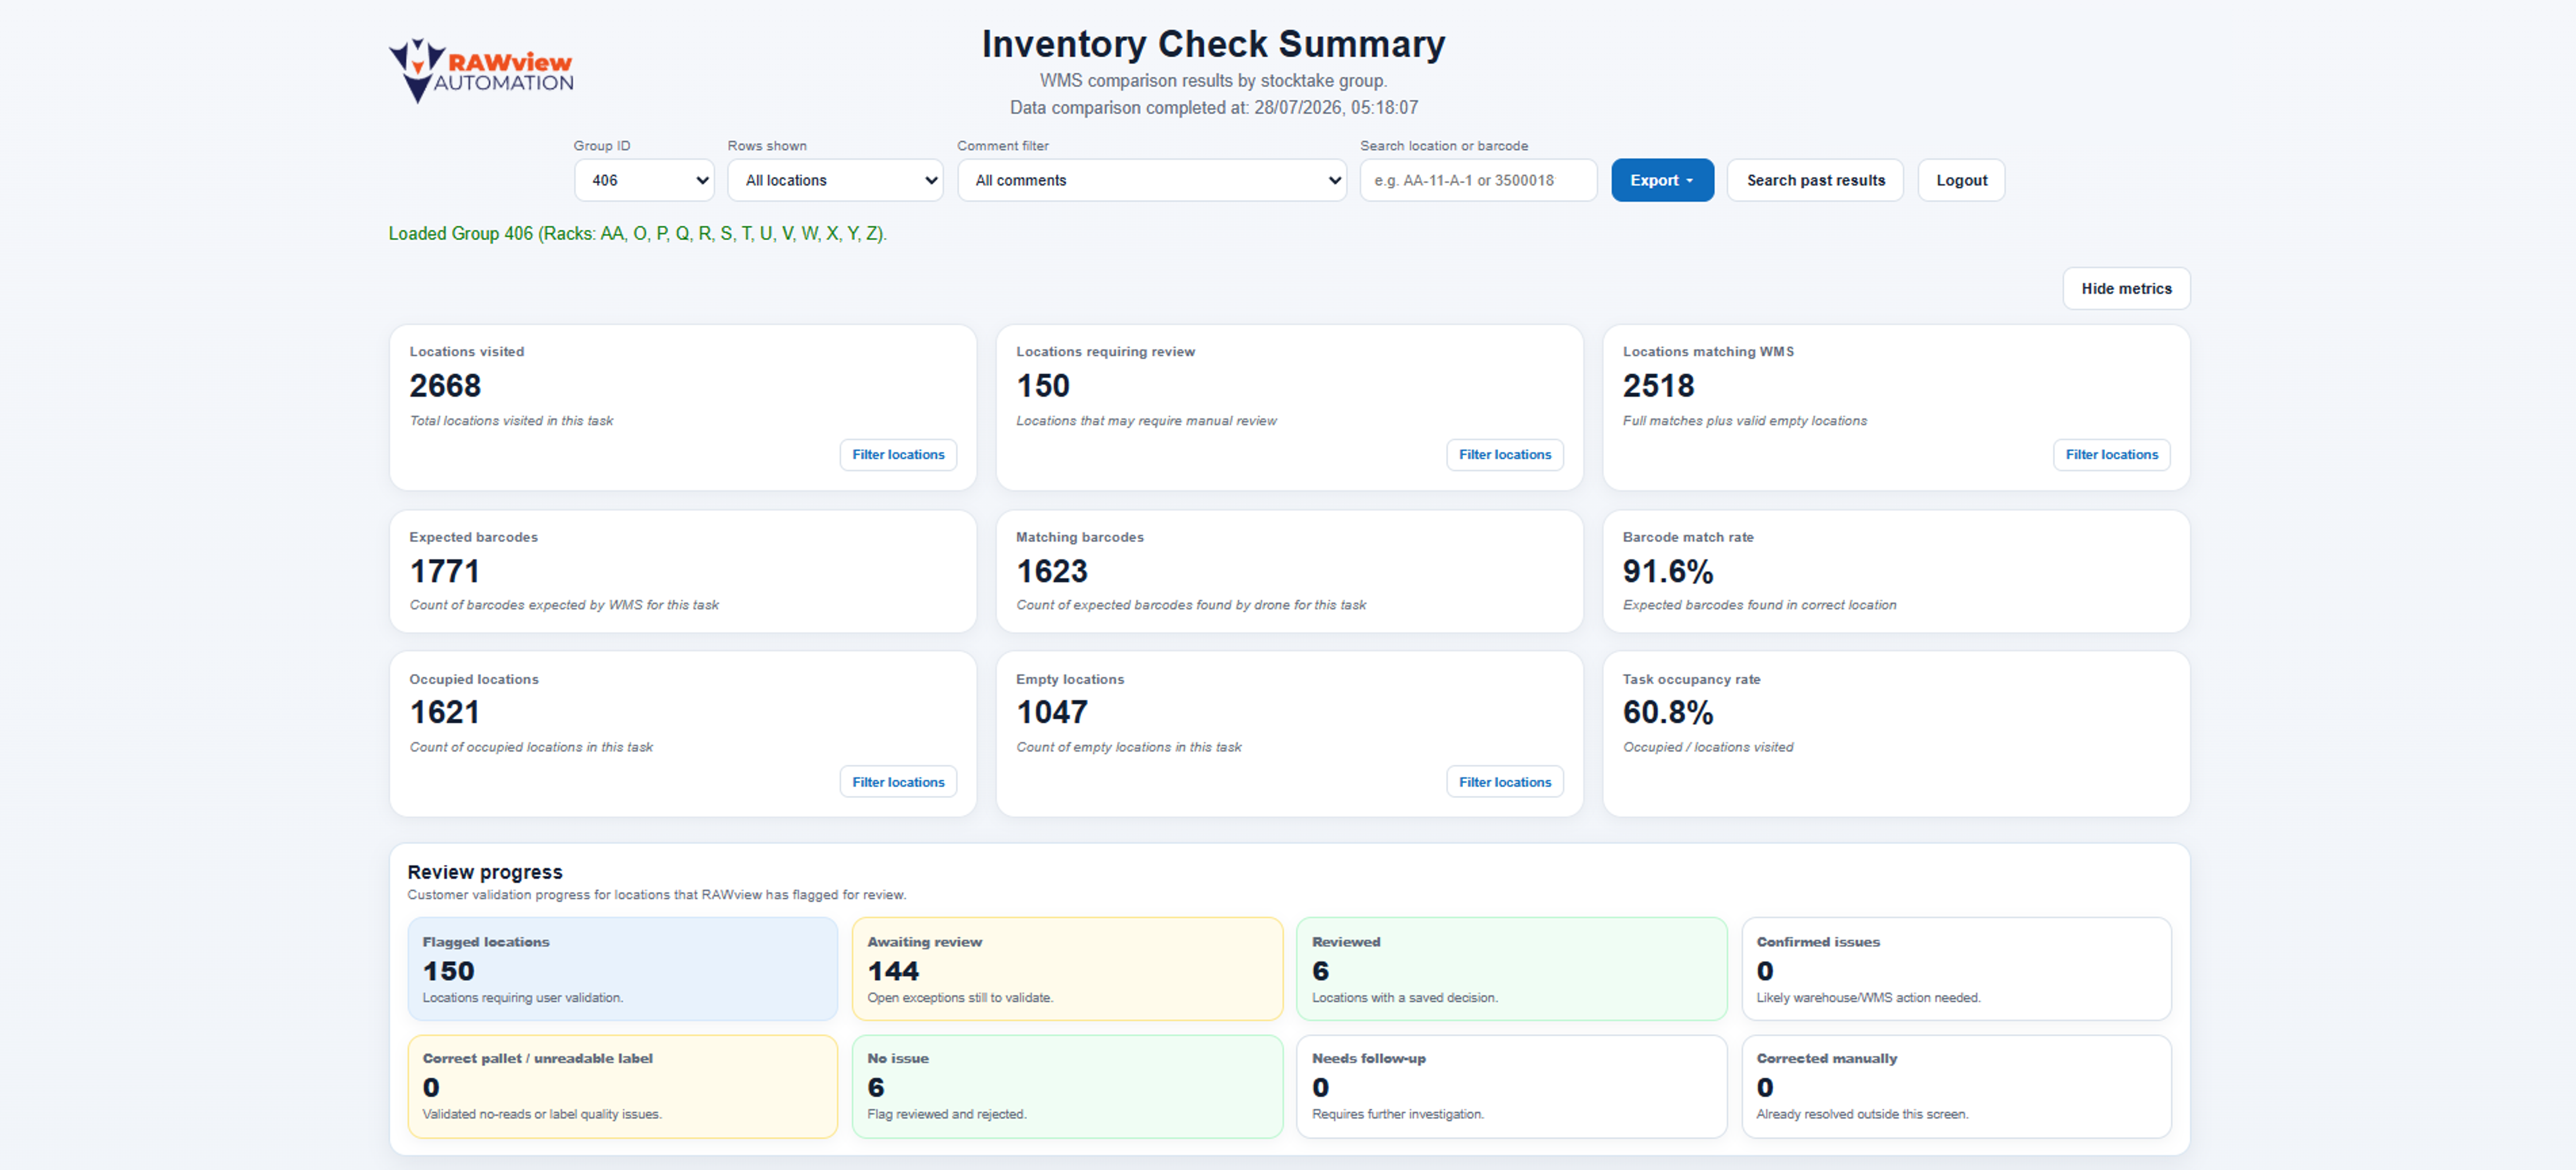Toggle Hide metrics
The height and width of the screenshot is (1170, 2576).
[x=2126, y=288]
